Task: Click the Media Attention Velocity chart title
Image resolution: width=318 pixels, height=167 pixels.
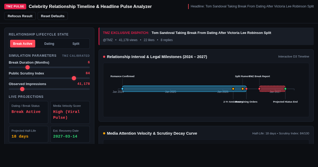Action: point(152,133)
